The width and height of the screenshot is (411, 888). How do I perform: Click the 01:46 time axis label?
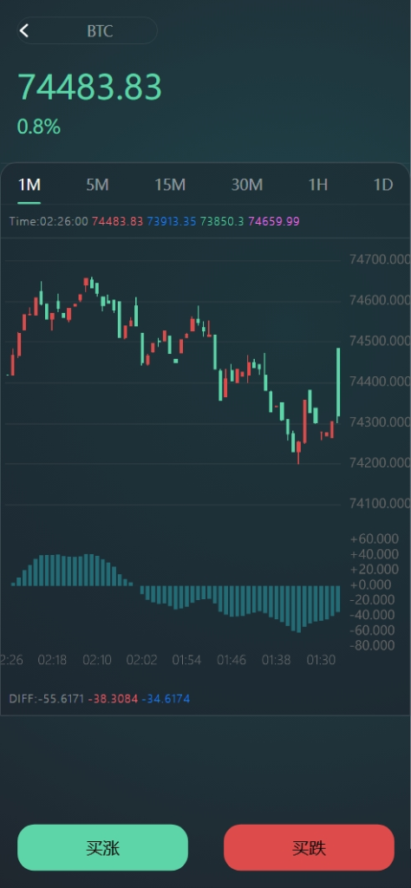coord(232,660)
